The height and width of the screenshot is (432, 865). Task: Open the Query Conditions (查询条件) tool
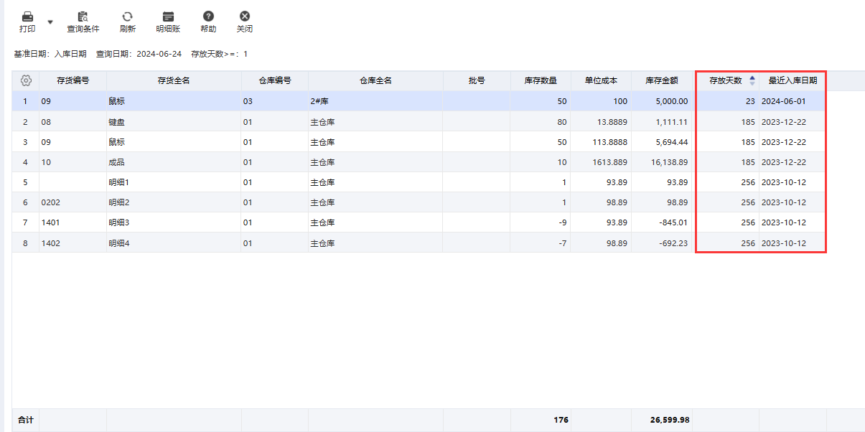[x=83, y=17]
